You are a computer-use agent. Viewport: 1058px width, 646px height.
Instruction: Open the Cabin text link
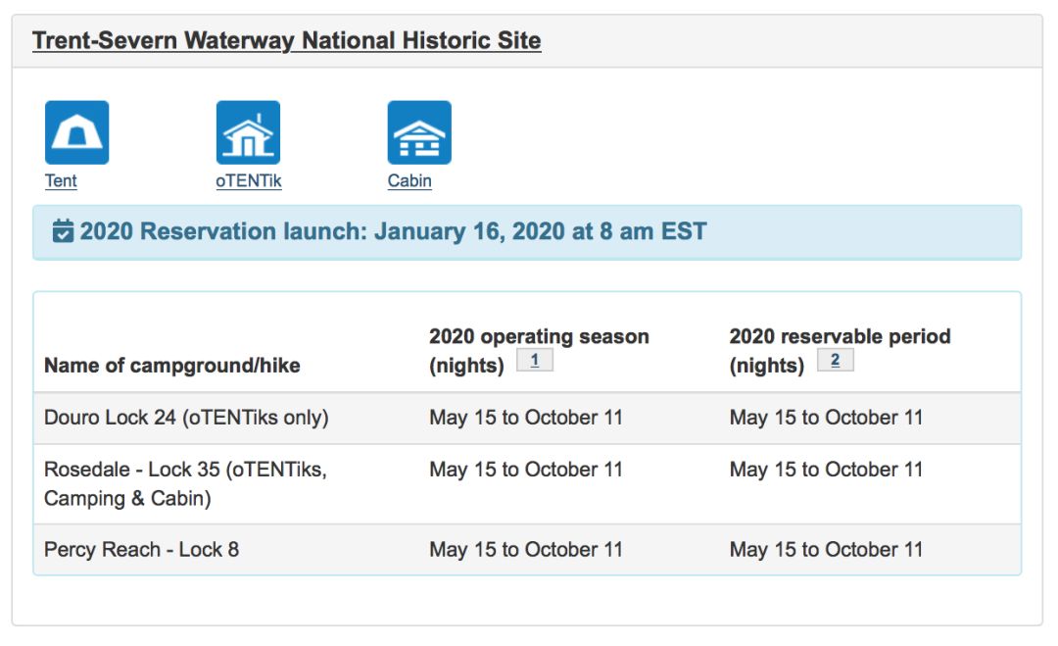click(x=409, y=181)
